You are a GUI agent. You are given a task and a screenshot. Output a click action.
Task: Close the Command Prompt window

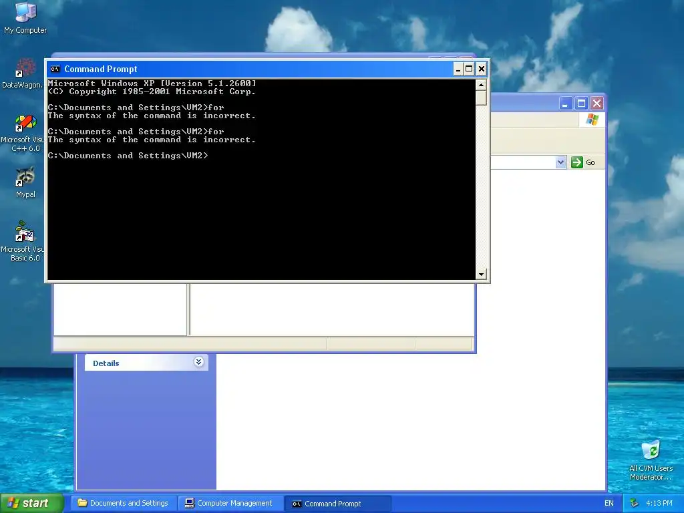pyautogui.click(x=481, y=69)
